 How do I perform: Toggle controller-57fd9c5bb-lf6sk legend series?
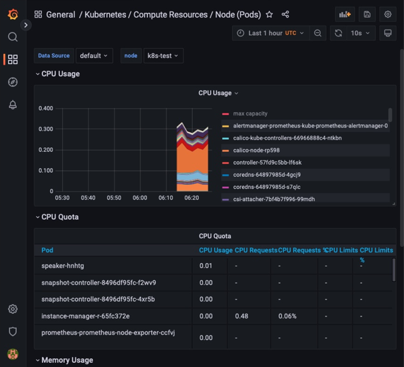pyautogui.click(x=267, y=163)
